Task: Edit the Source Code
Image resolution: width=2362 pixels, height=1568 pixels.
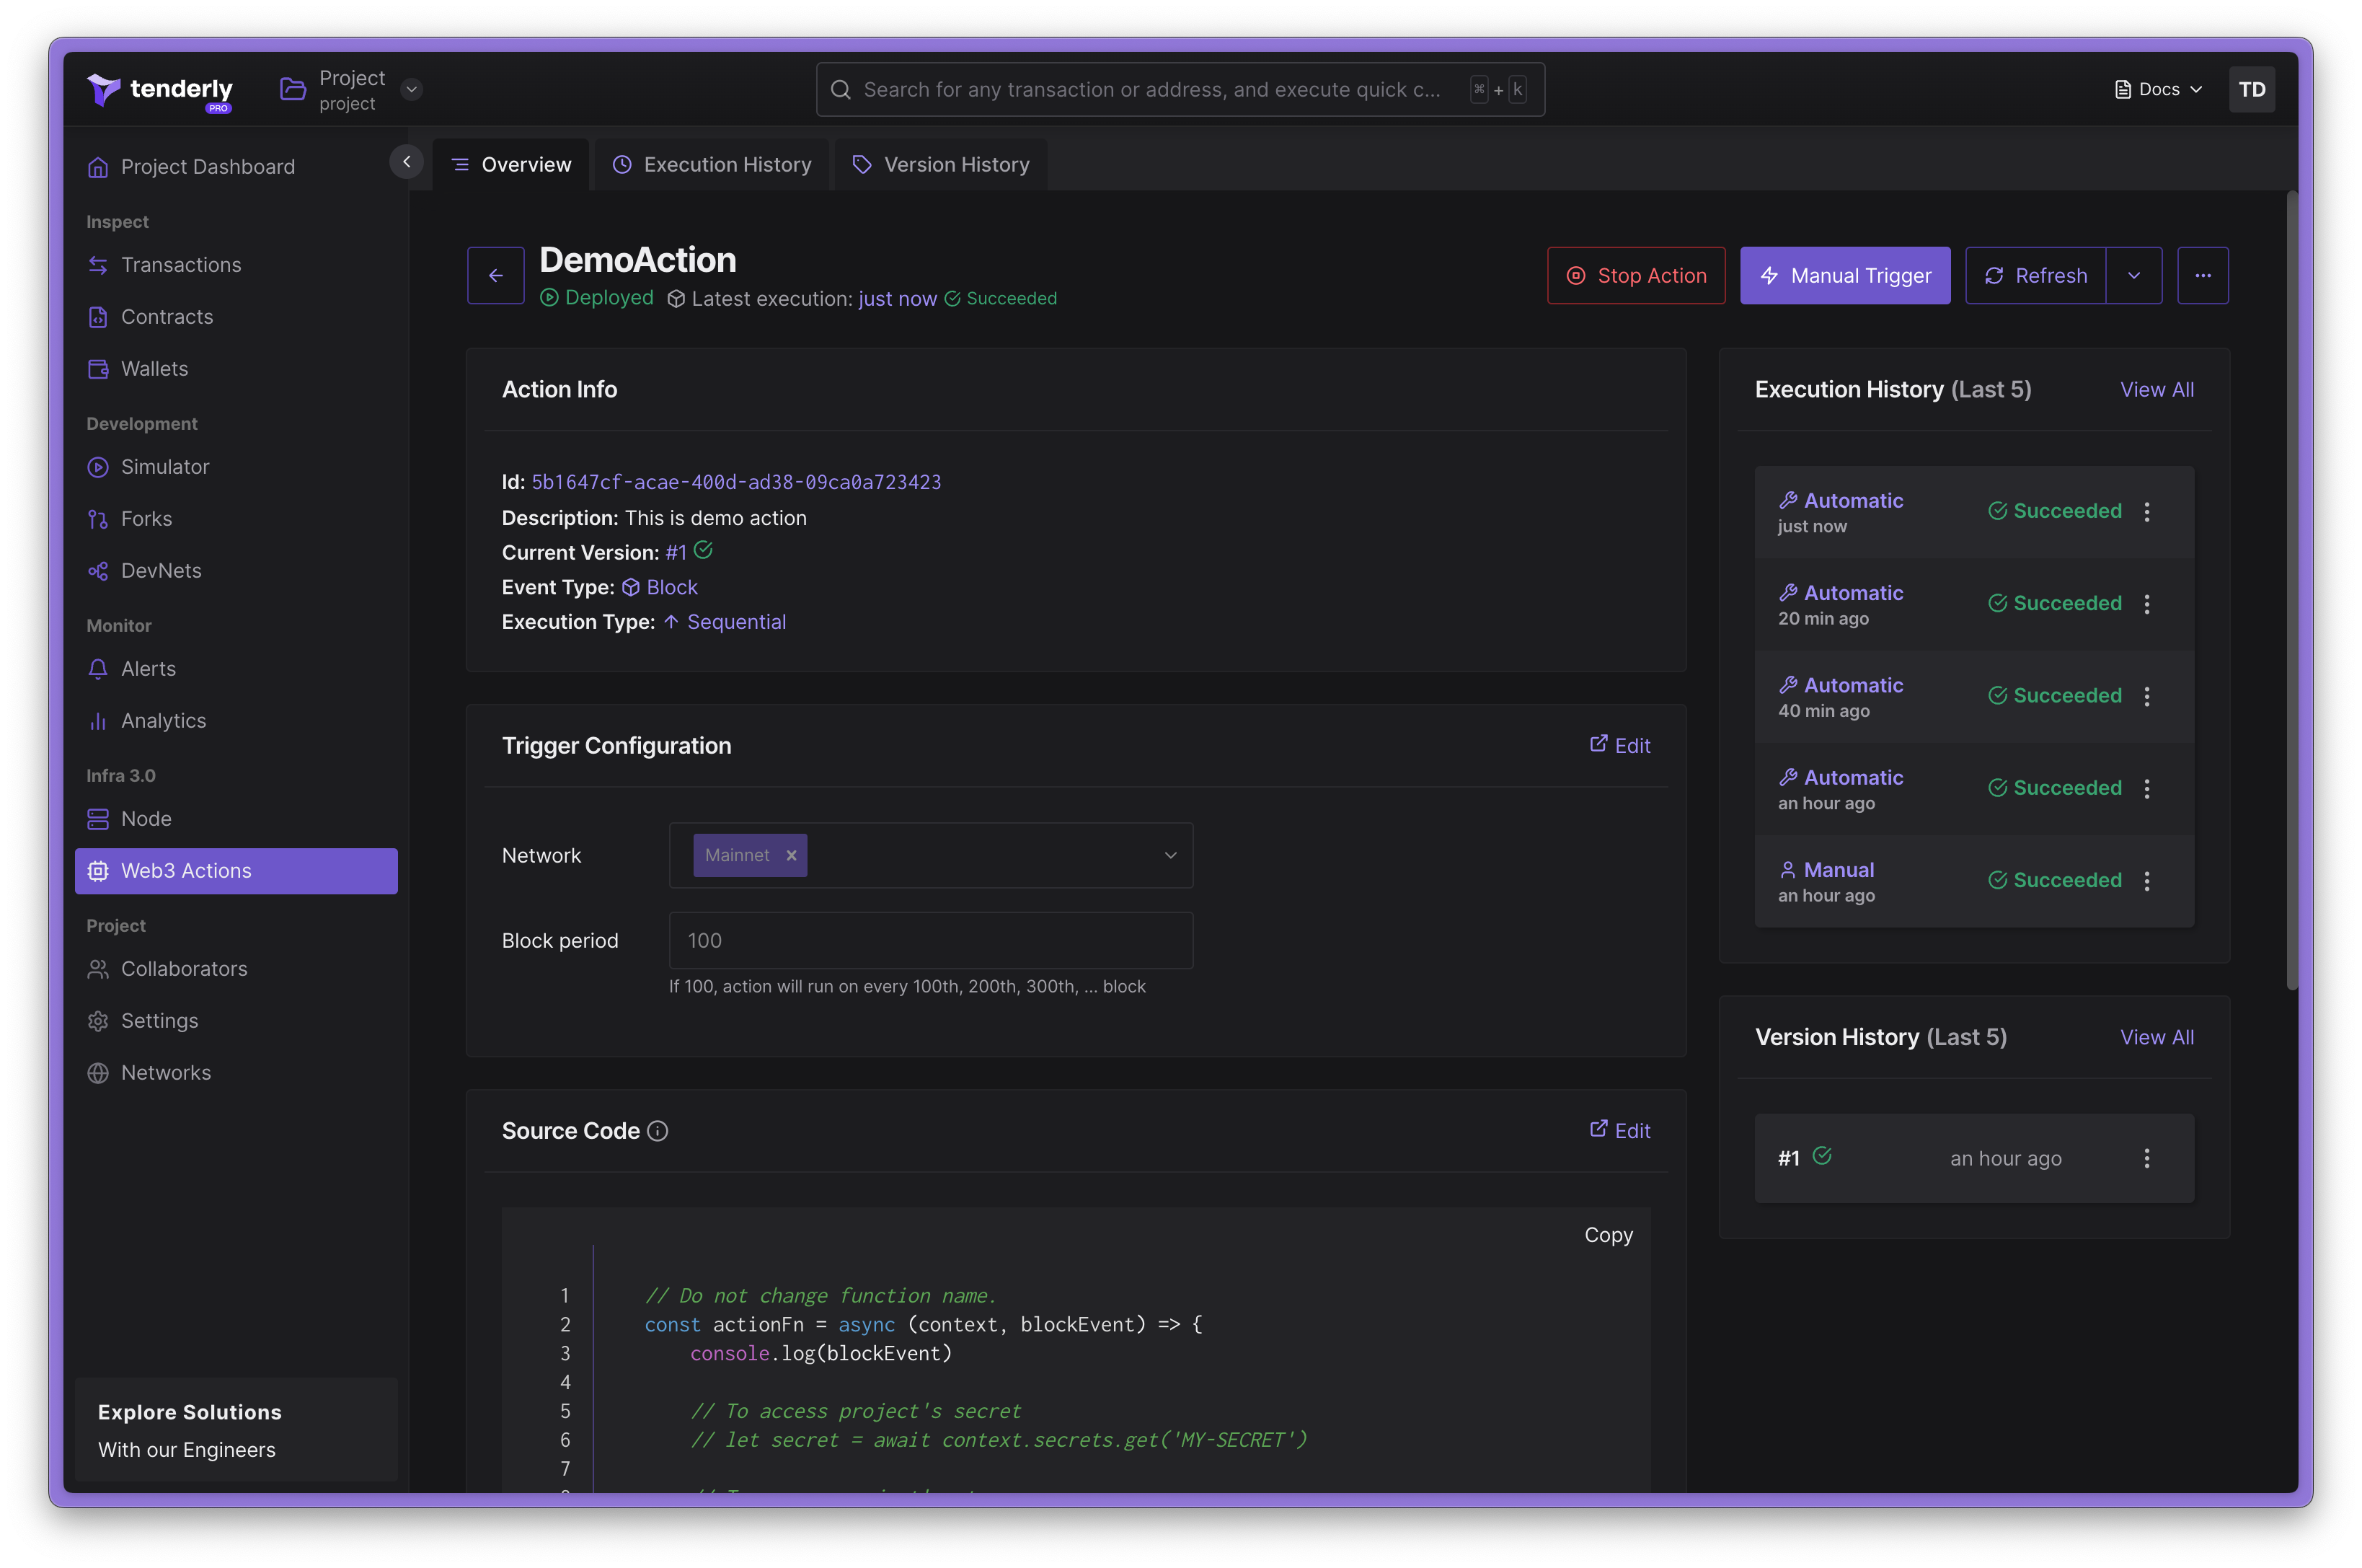Action: point(1619,1130)
